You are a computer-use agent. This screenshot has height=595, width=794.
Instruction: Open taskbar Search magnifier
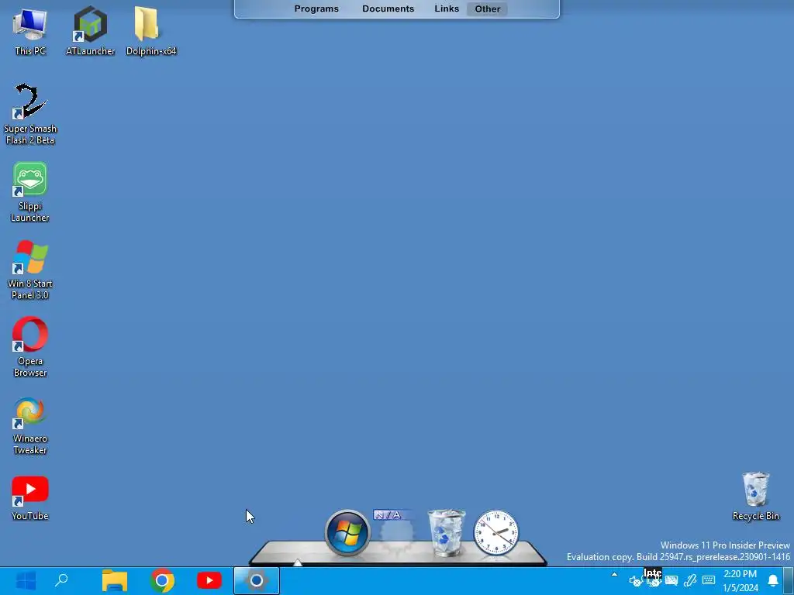(x=61, y=581)
